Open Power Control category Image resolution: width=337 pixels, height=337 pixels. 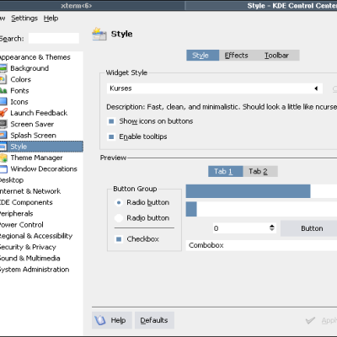pos(22,225)
